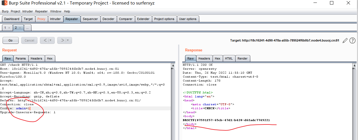Switch to the Extender tab
Screen dimensions: 358x140
[x=143, y=19]
